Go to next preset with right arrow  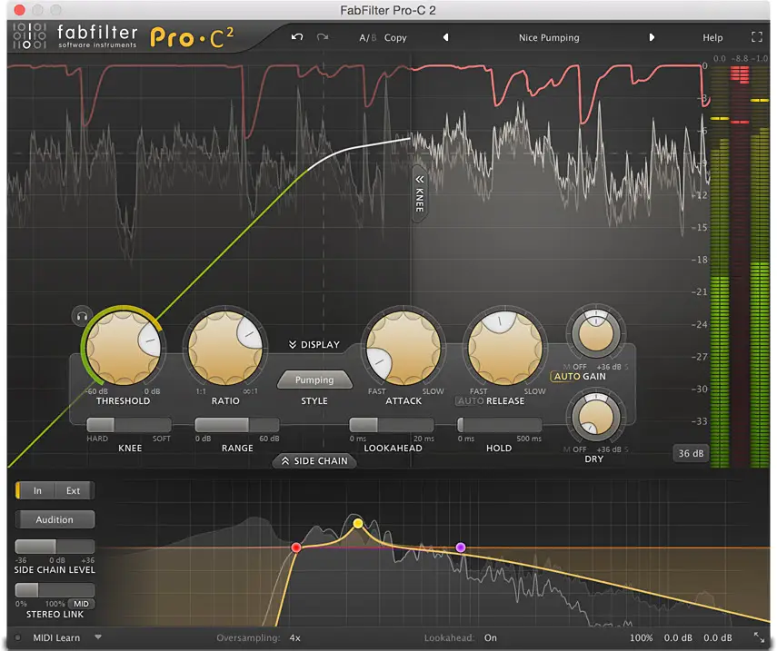tap(652, 37)
